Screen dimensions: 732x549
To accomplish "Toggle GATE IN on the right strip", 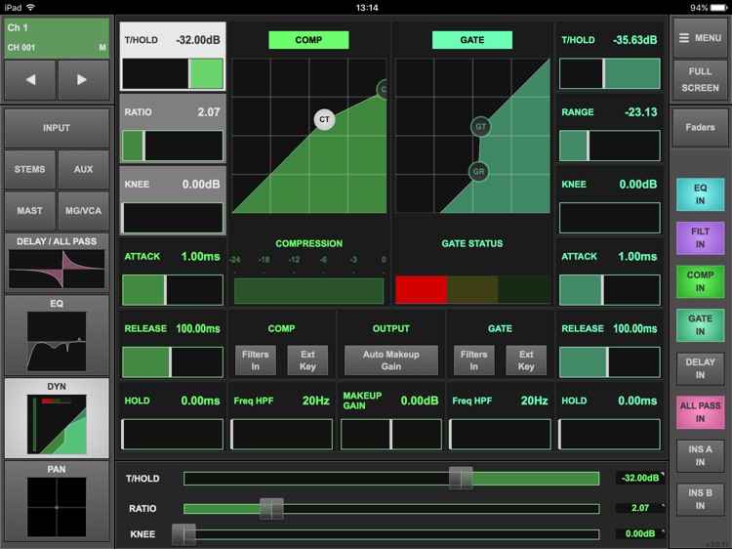I will pyautogui.click(x=700, y=324).
